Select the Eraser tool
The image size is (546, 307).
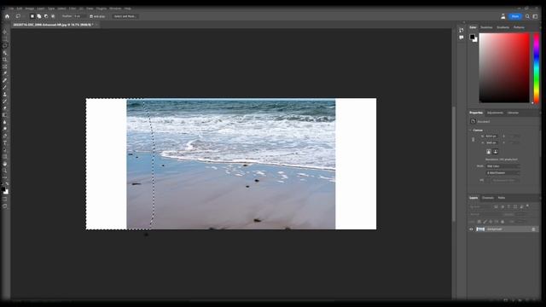click(x=5, y=108)
